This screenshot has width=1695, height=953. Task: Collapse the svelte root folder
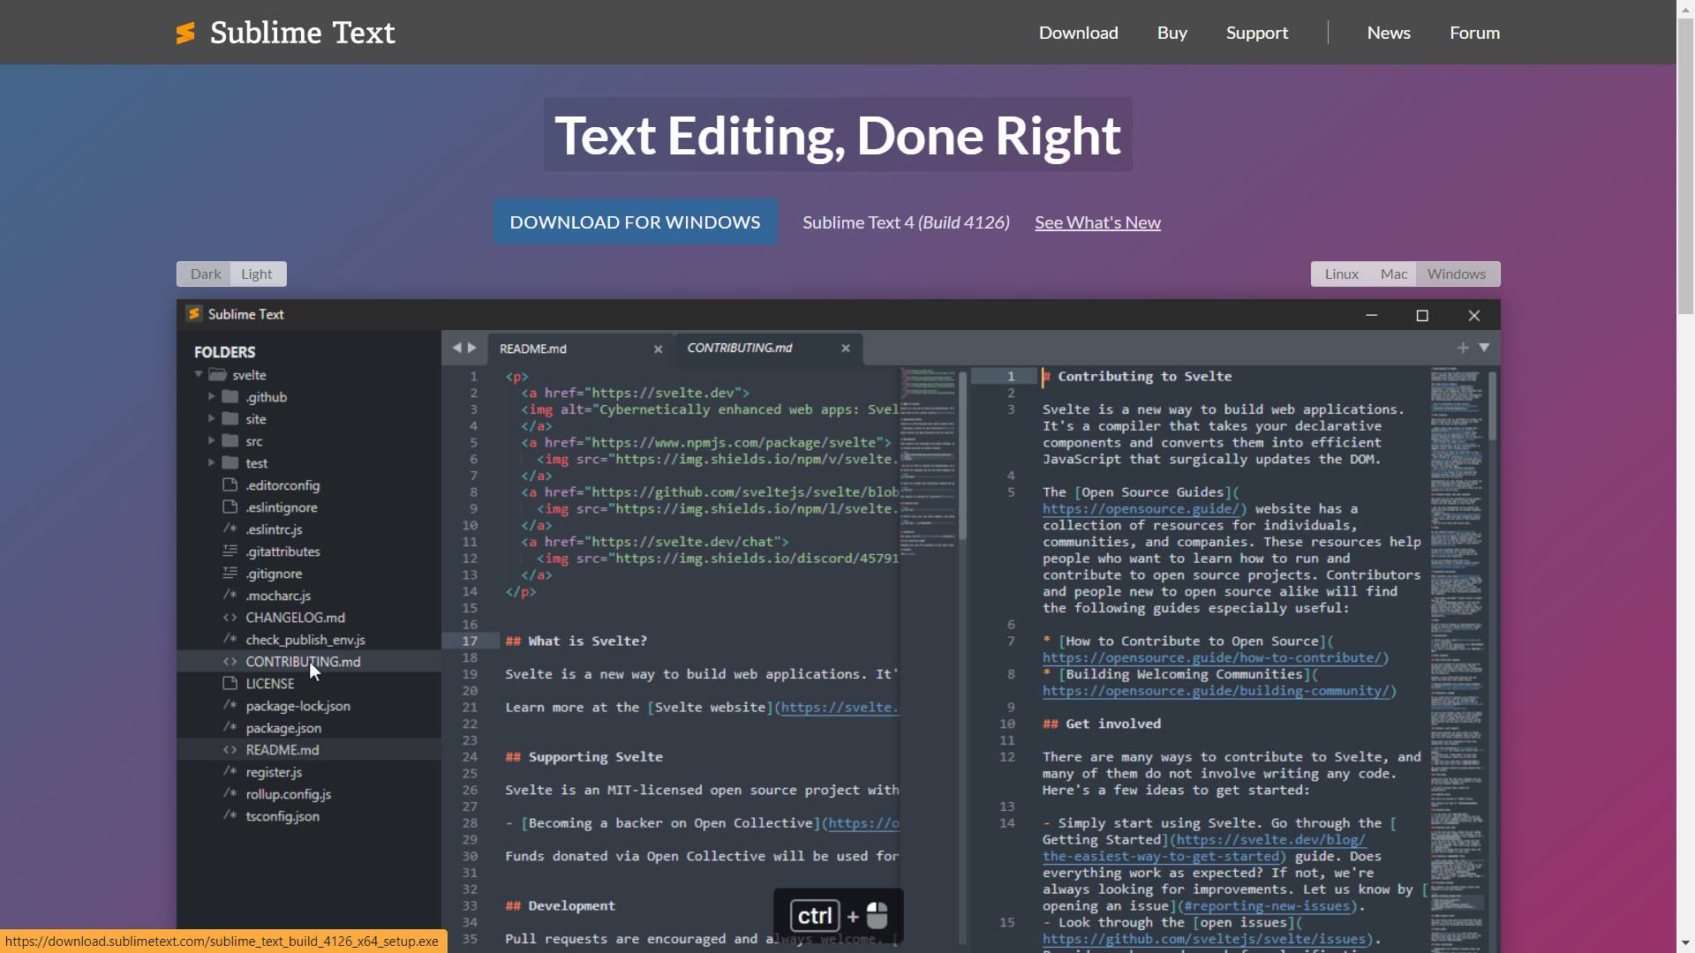[x=199, y=375]
